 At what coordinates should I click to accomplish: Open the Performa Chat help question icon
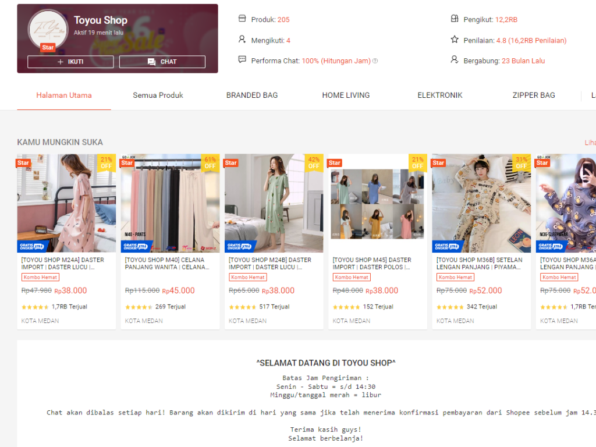(375, 61)
